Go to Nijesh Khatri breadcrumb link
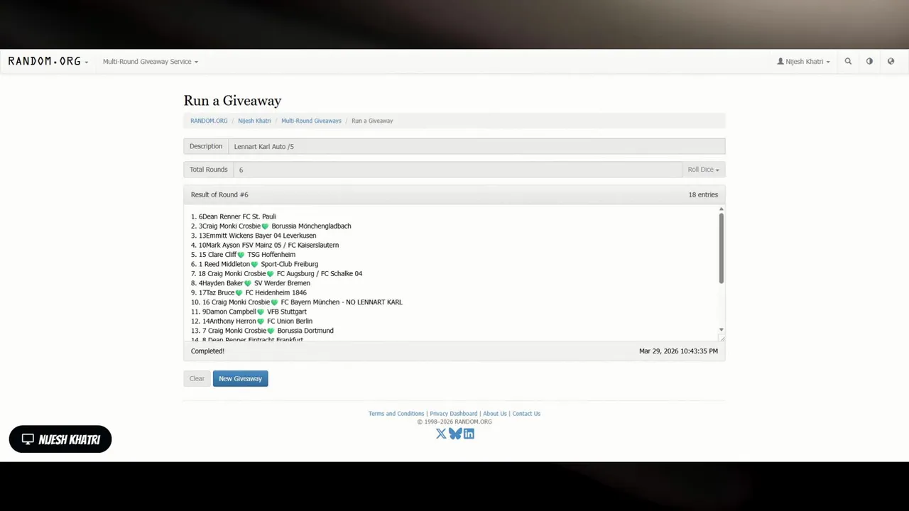 [x=254, y=121]
